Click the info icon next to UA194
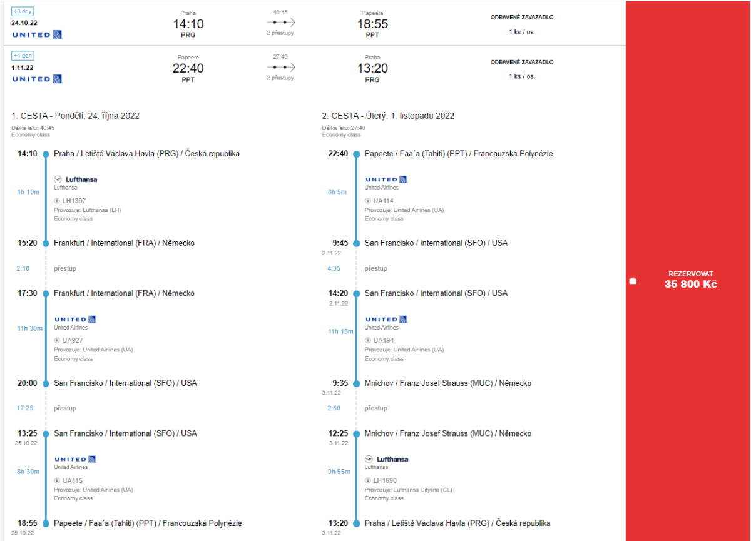 click(368, 341)
